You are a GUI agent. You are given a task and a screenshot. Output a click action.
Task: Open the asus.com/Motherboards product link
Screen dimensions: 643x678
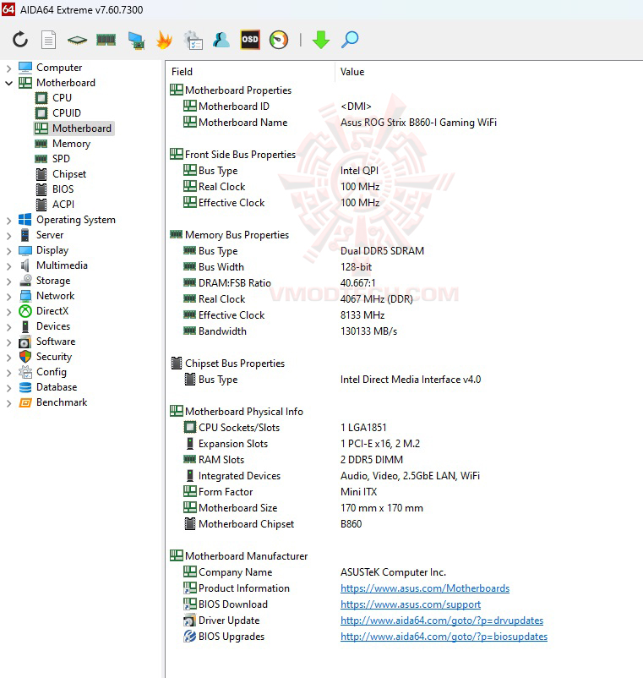[425, 588]
